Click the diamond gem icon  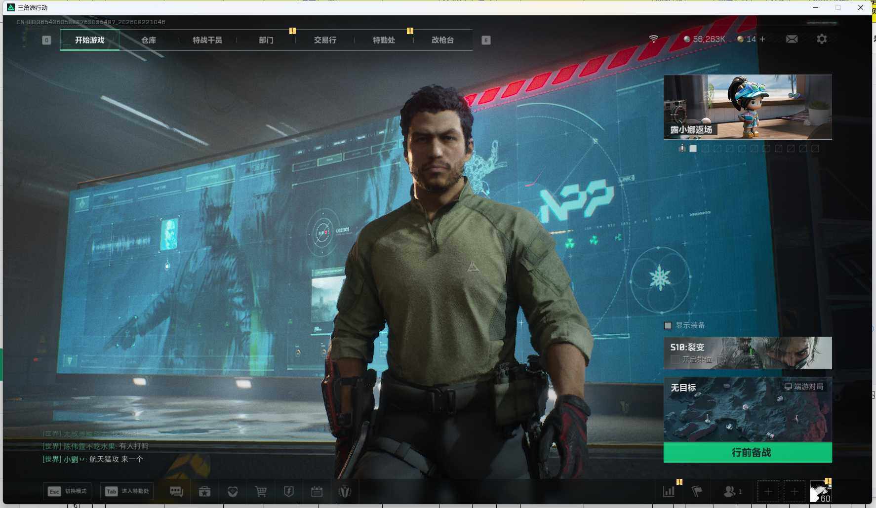[x=233, y=491]
